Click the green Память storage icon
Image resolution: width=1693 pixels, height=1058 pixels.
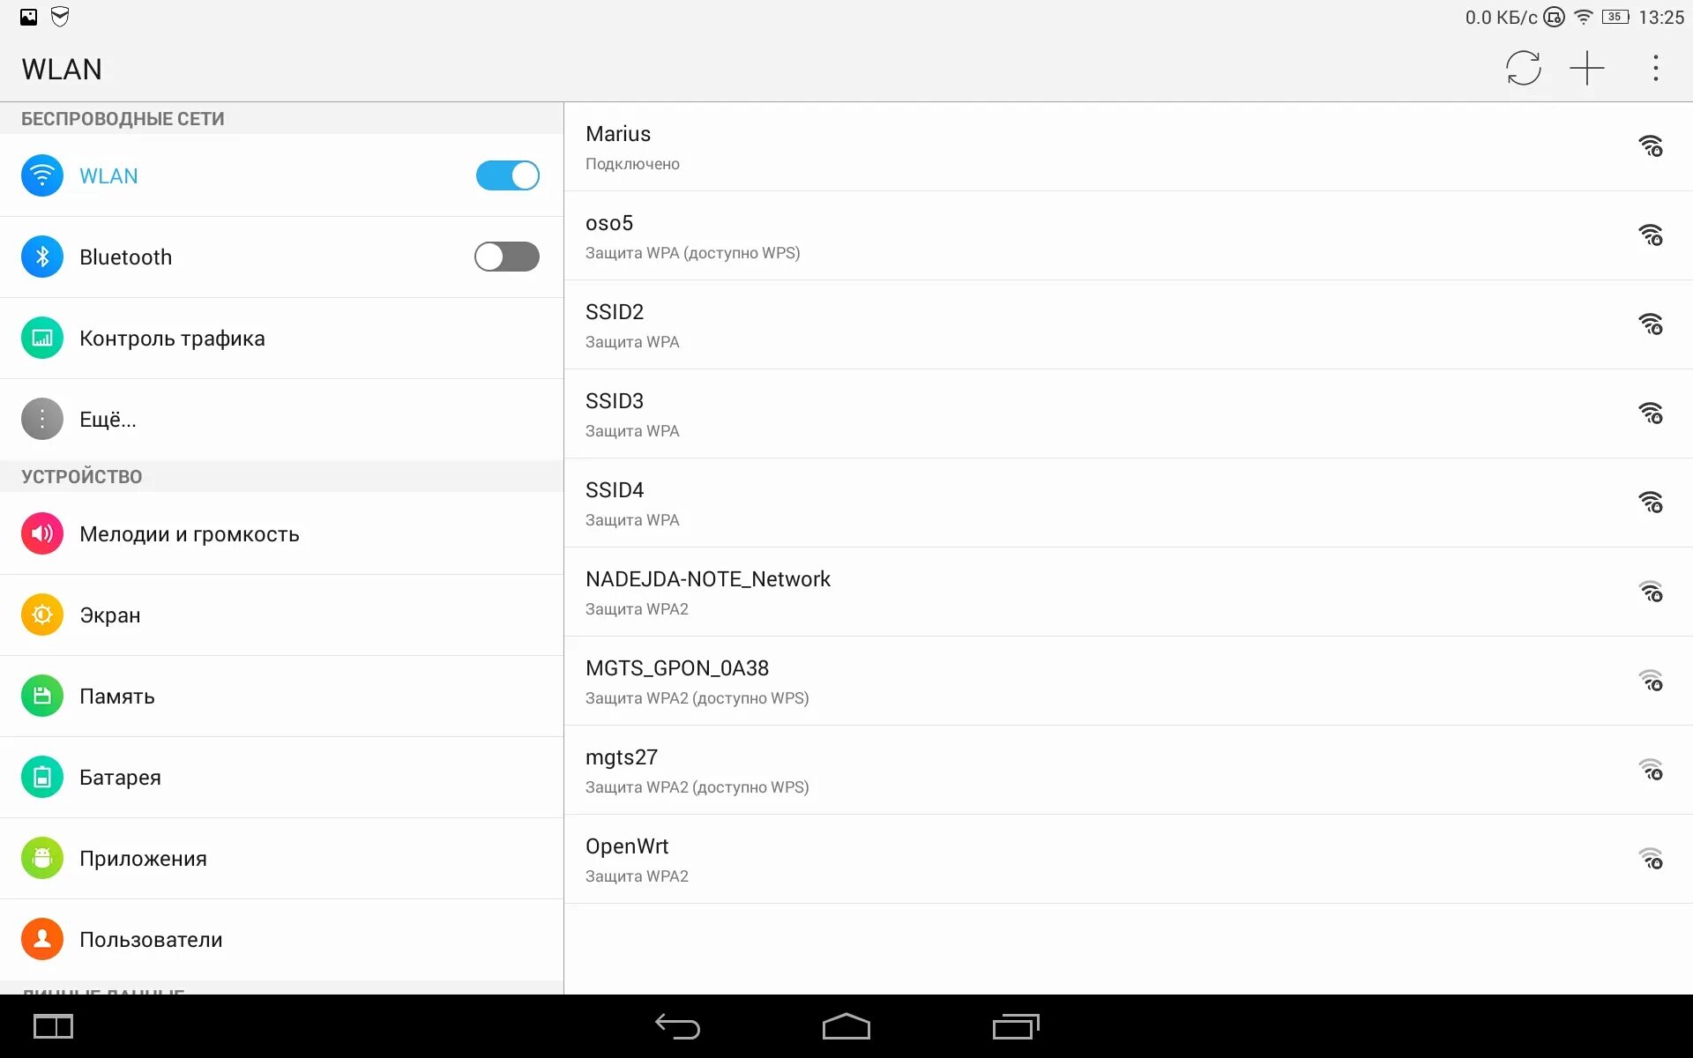[42, 696]
